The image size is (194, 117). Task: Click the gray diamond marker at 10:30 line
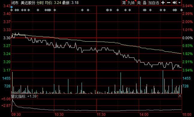pyautogui.click(x=55, y=10)
